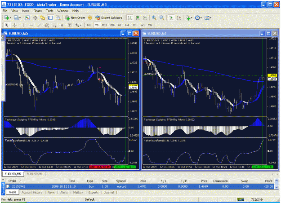Viewport: 281px width, 203px height.
Task: Toggle chart shift from right border
Action: point(179,18)
